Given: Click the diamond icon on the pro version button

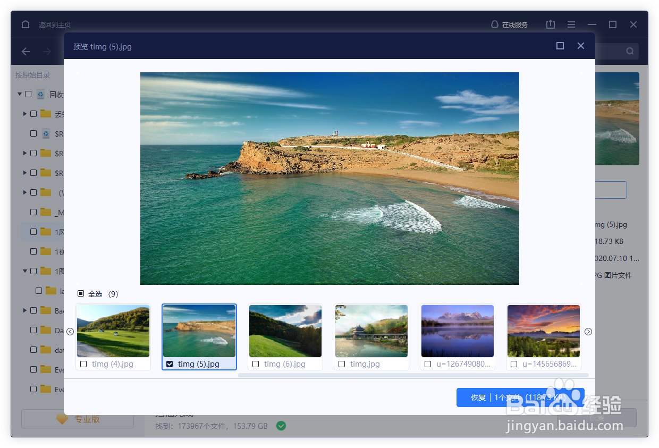Looking at the screenshot, I should (x=62, y=419).
